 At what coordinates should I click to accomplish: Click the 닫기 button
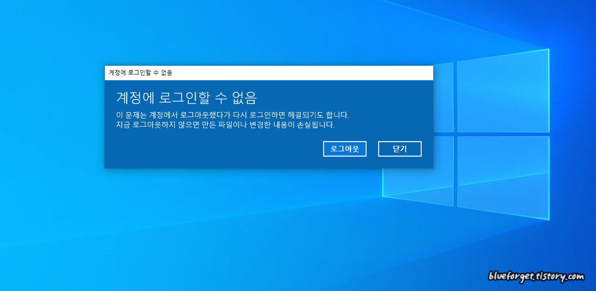400,149
